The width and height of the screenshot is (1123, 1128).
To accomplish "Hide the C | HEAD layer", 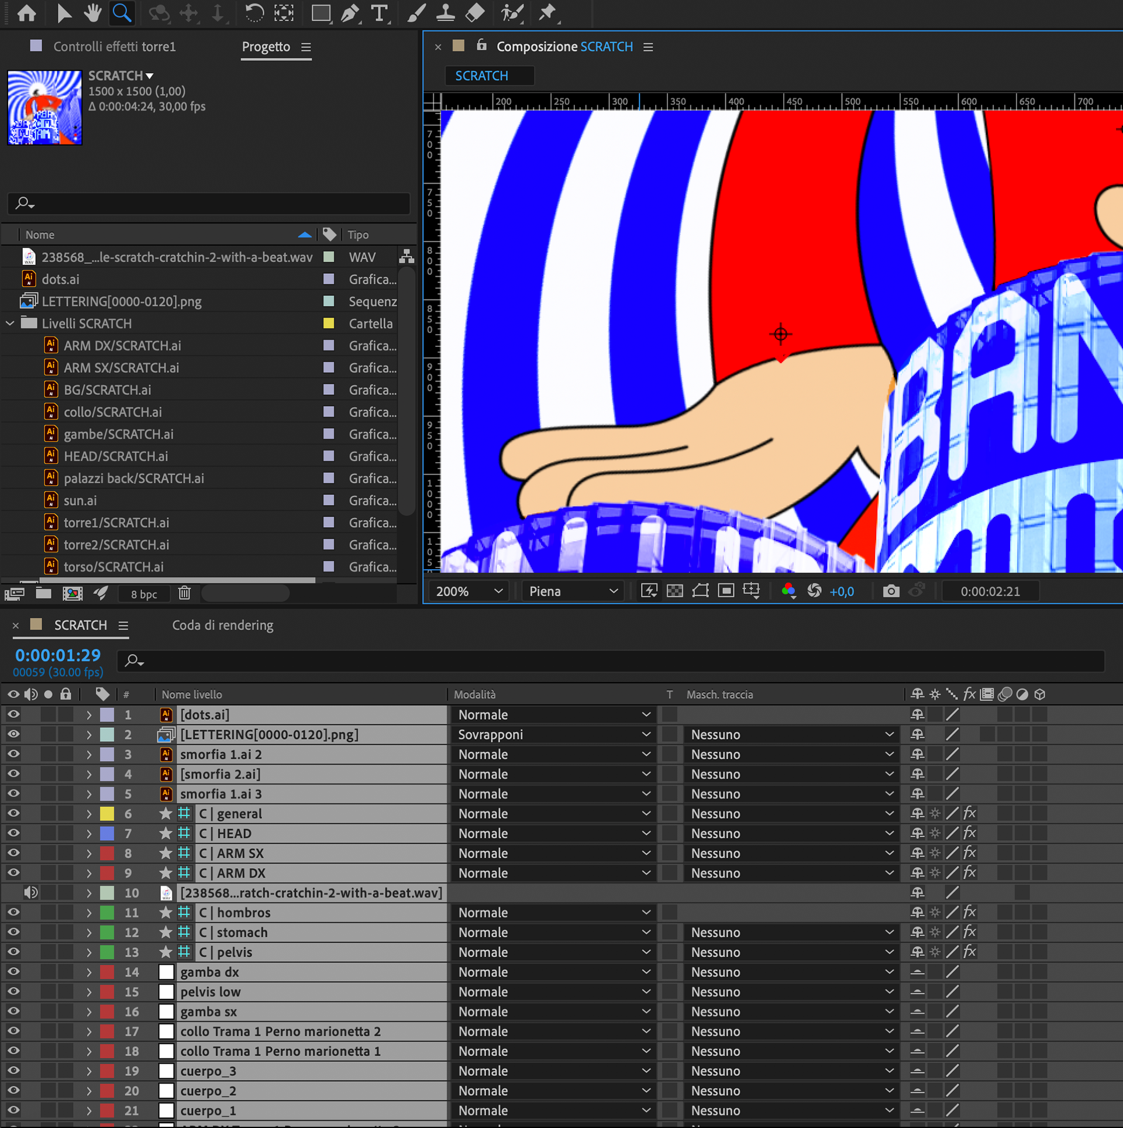I will (13, 834).
